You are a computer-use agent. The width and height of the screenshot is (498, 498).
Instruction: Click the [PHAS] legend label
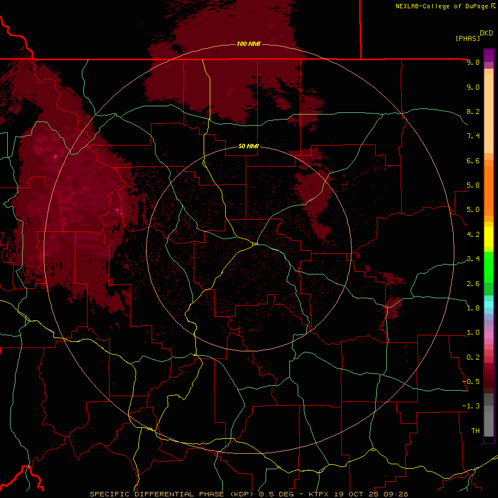468,38
